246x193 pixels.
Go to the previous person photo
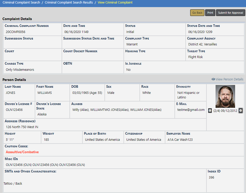coord(210,111)
